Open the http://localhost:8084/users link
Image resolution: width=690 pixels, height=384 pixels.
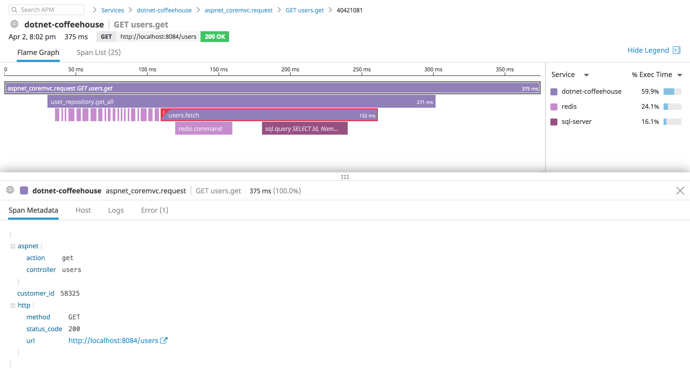[113, 340]
